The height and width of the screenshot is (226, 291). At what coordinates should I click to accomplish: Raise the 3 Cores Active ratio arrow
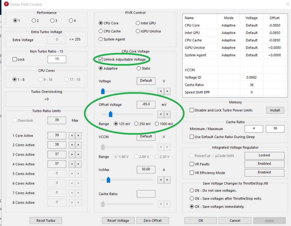(x=78, y=154)
